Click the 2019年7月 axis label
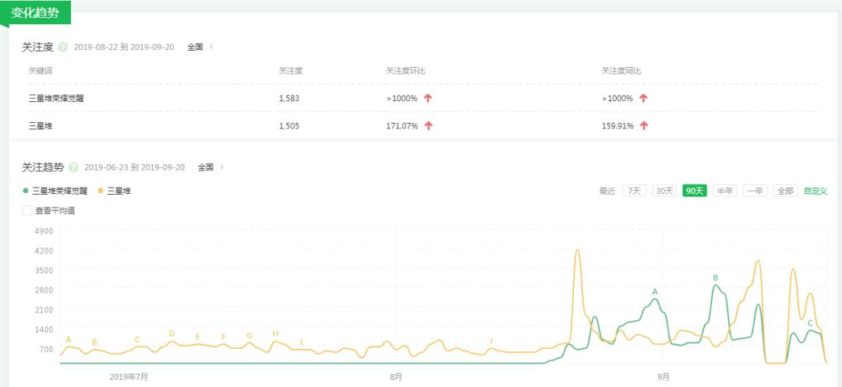842x387 pixels. (129, 377)
